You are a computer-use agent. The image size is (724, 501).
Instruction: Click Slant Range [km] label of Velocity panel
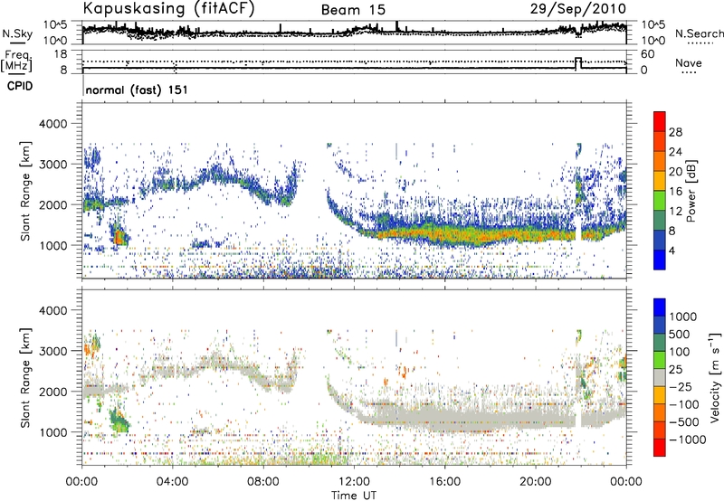pos(25,378)
